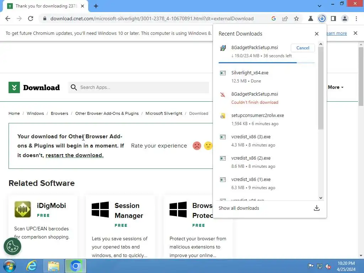Click the Learn more link
The width and height of the screenshot is (364, 273).
(337, 33)
